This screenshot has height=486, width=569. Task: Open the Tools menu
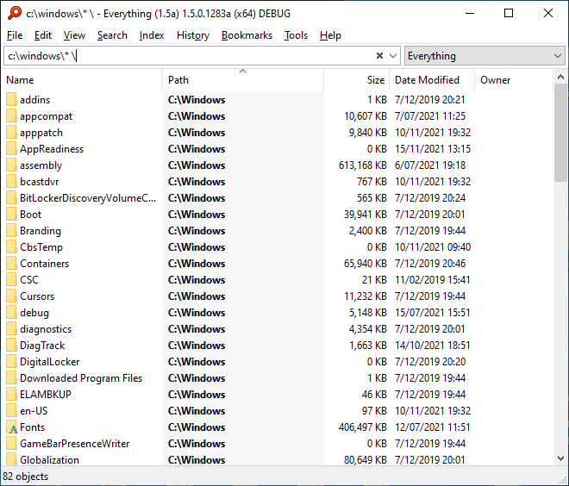click(296, 35)
